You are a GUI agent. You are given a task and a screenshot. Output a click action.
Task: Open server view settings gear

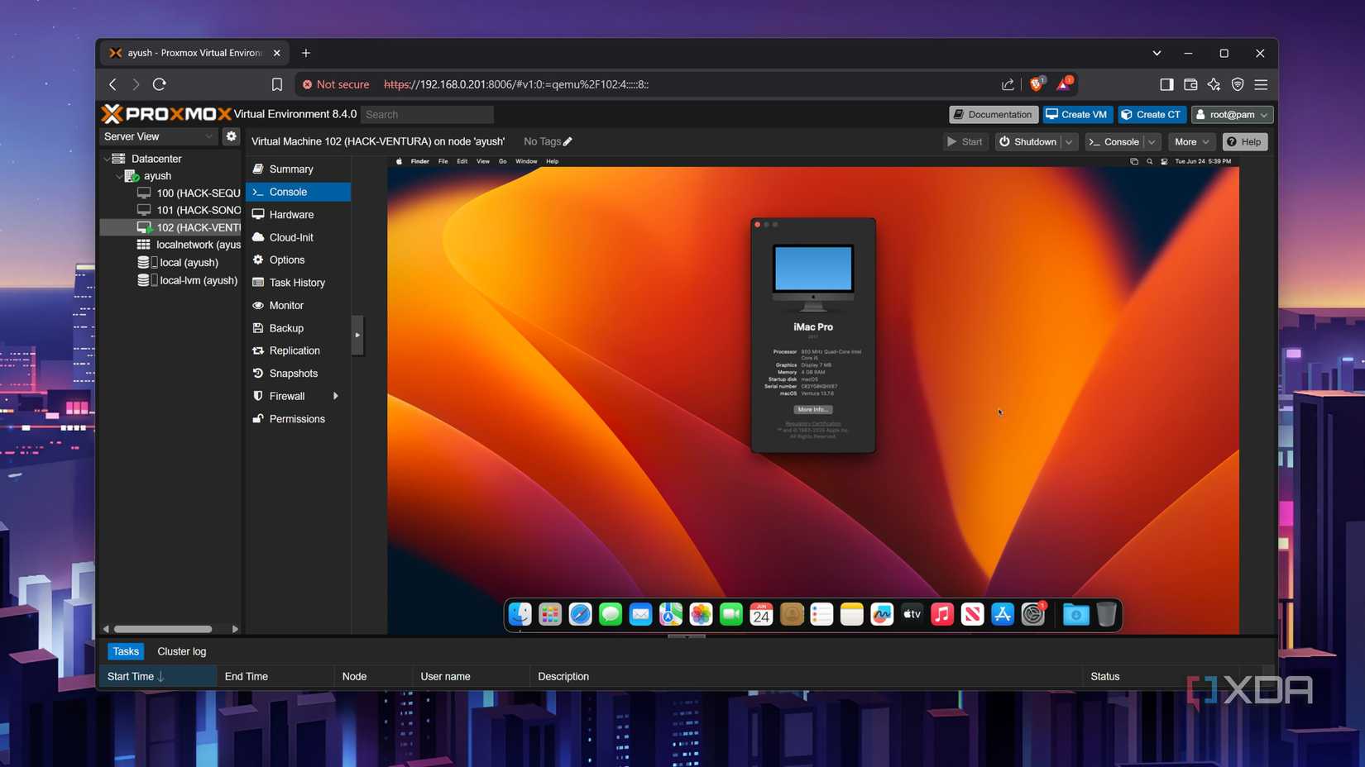point(231,136)
